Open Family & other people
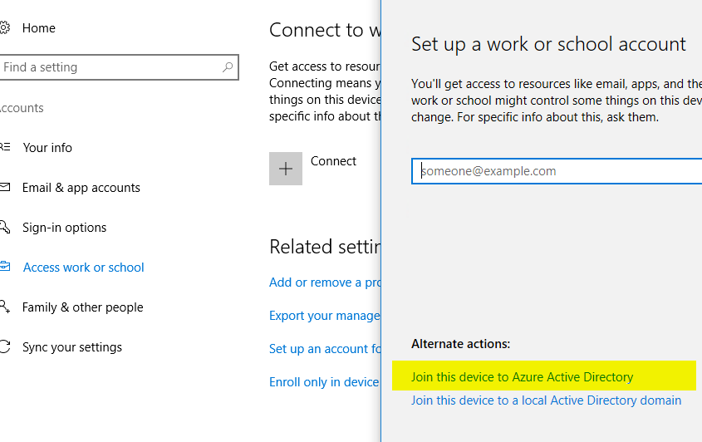The height and width of the screenshot is (442, 702). 83,307
